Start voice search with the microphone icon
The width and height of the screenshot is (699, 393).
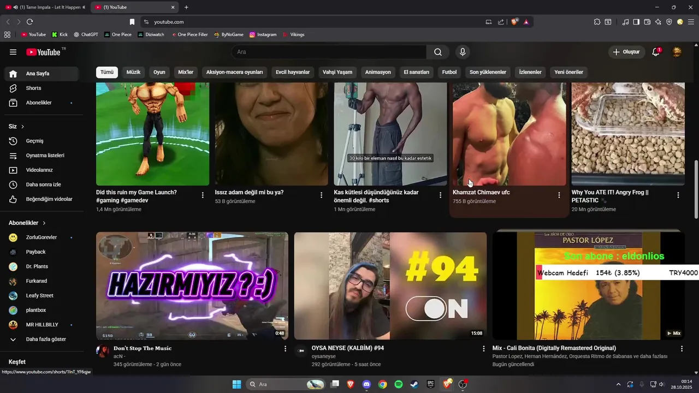[x=463, y=52]
